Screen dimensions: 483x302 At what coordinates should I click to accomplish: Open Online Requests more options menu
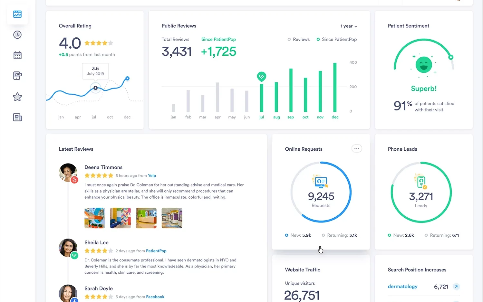pyautogui.click(x=356, y=149)
